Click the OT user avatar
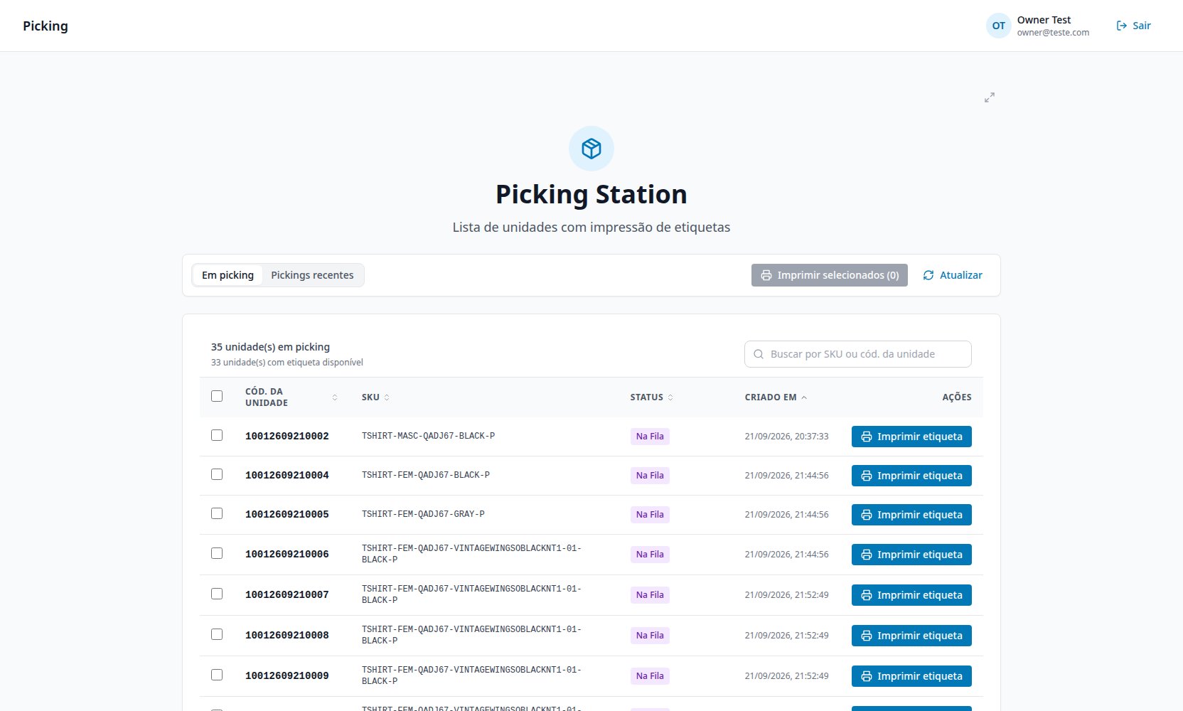 [x=998, y=26]
